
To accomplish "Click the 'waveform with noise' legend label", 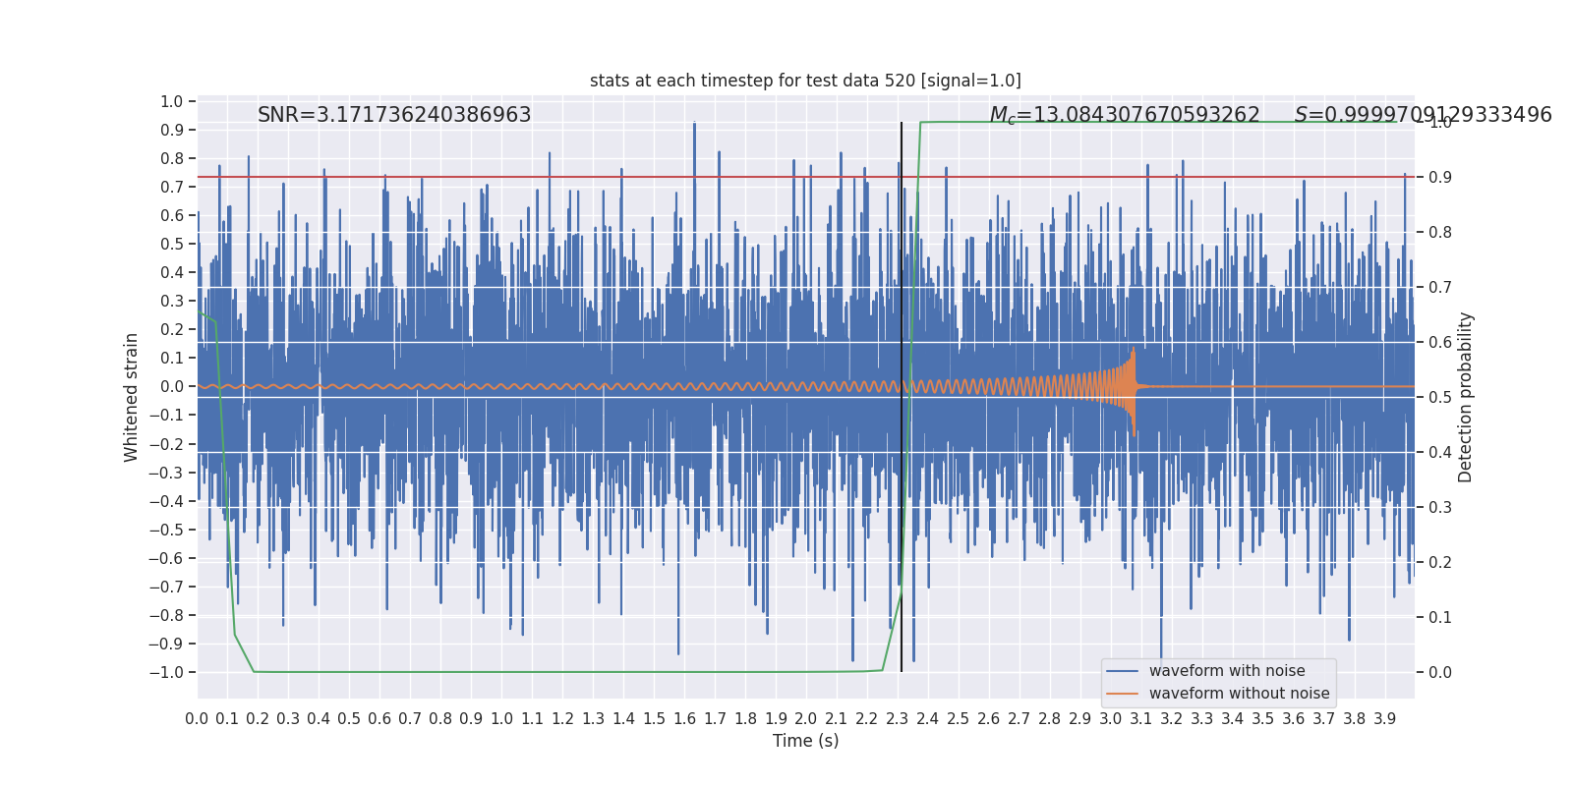I will 1227,671.
